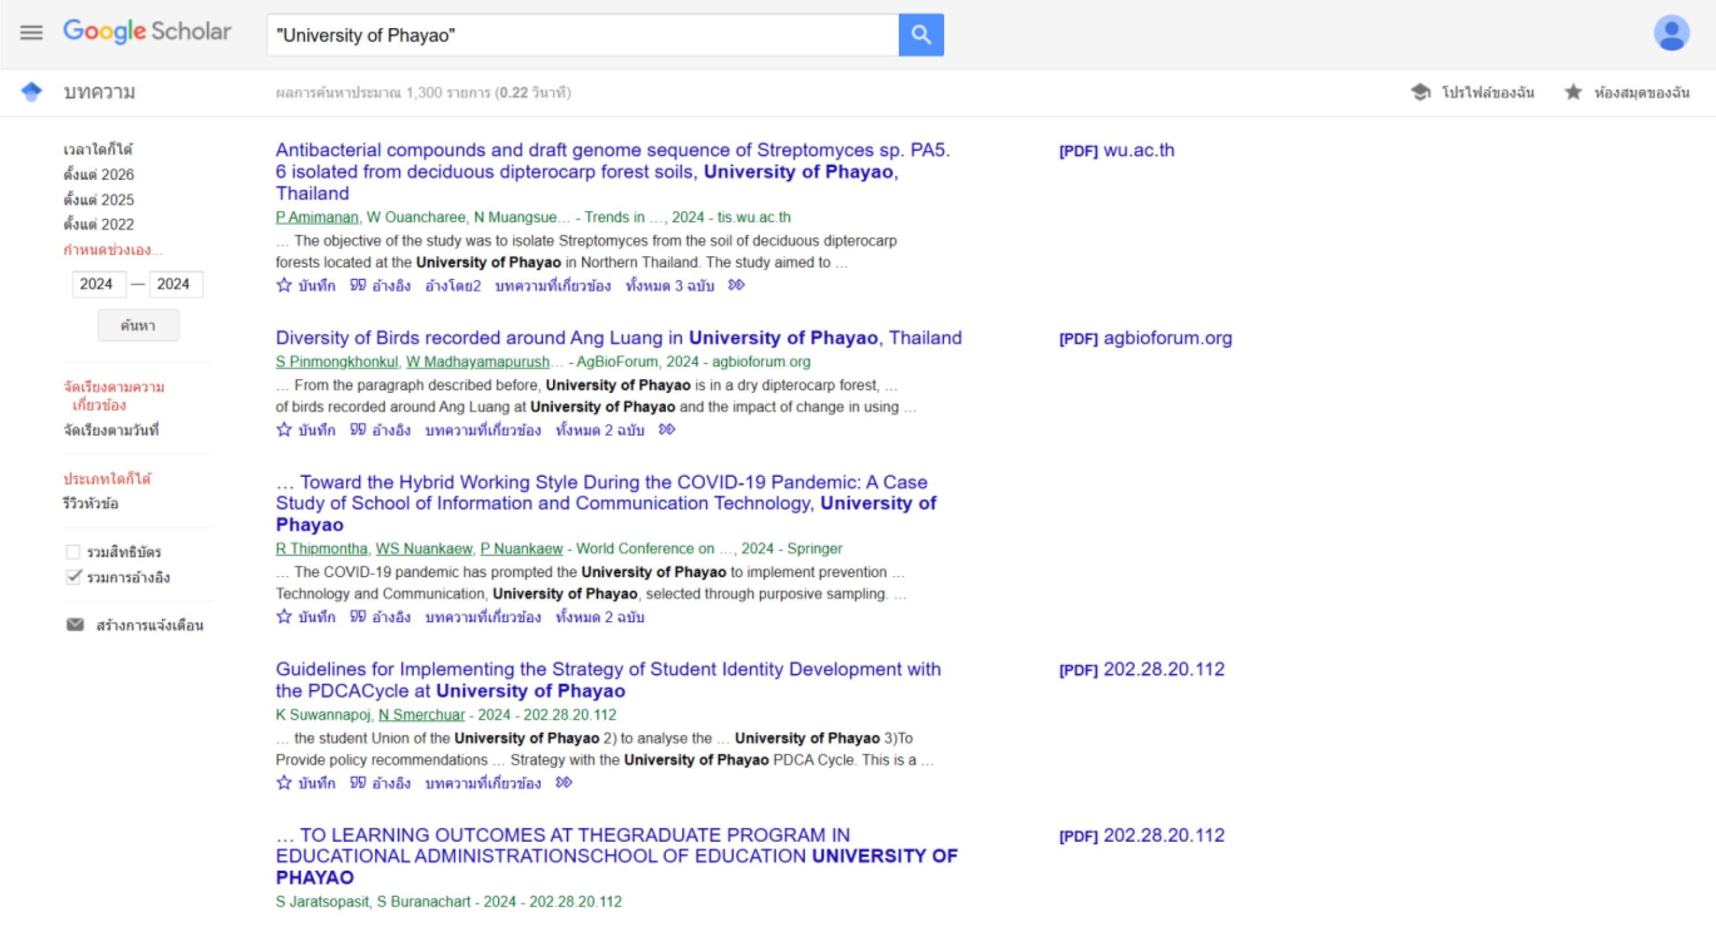Open cite quotes for Antibacterial compounds result
The width and height of the screenshot is (1716, 929).
357,286
